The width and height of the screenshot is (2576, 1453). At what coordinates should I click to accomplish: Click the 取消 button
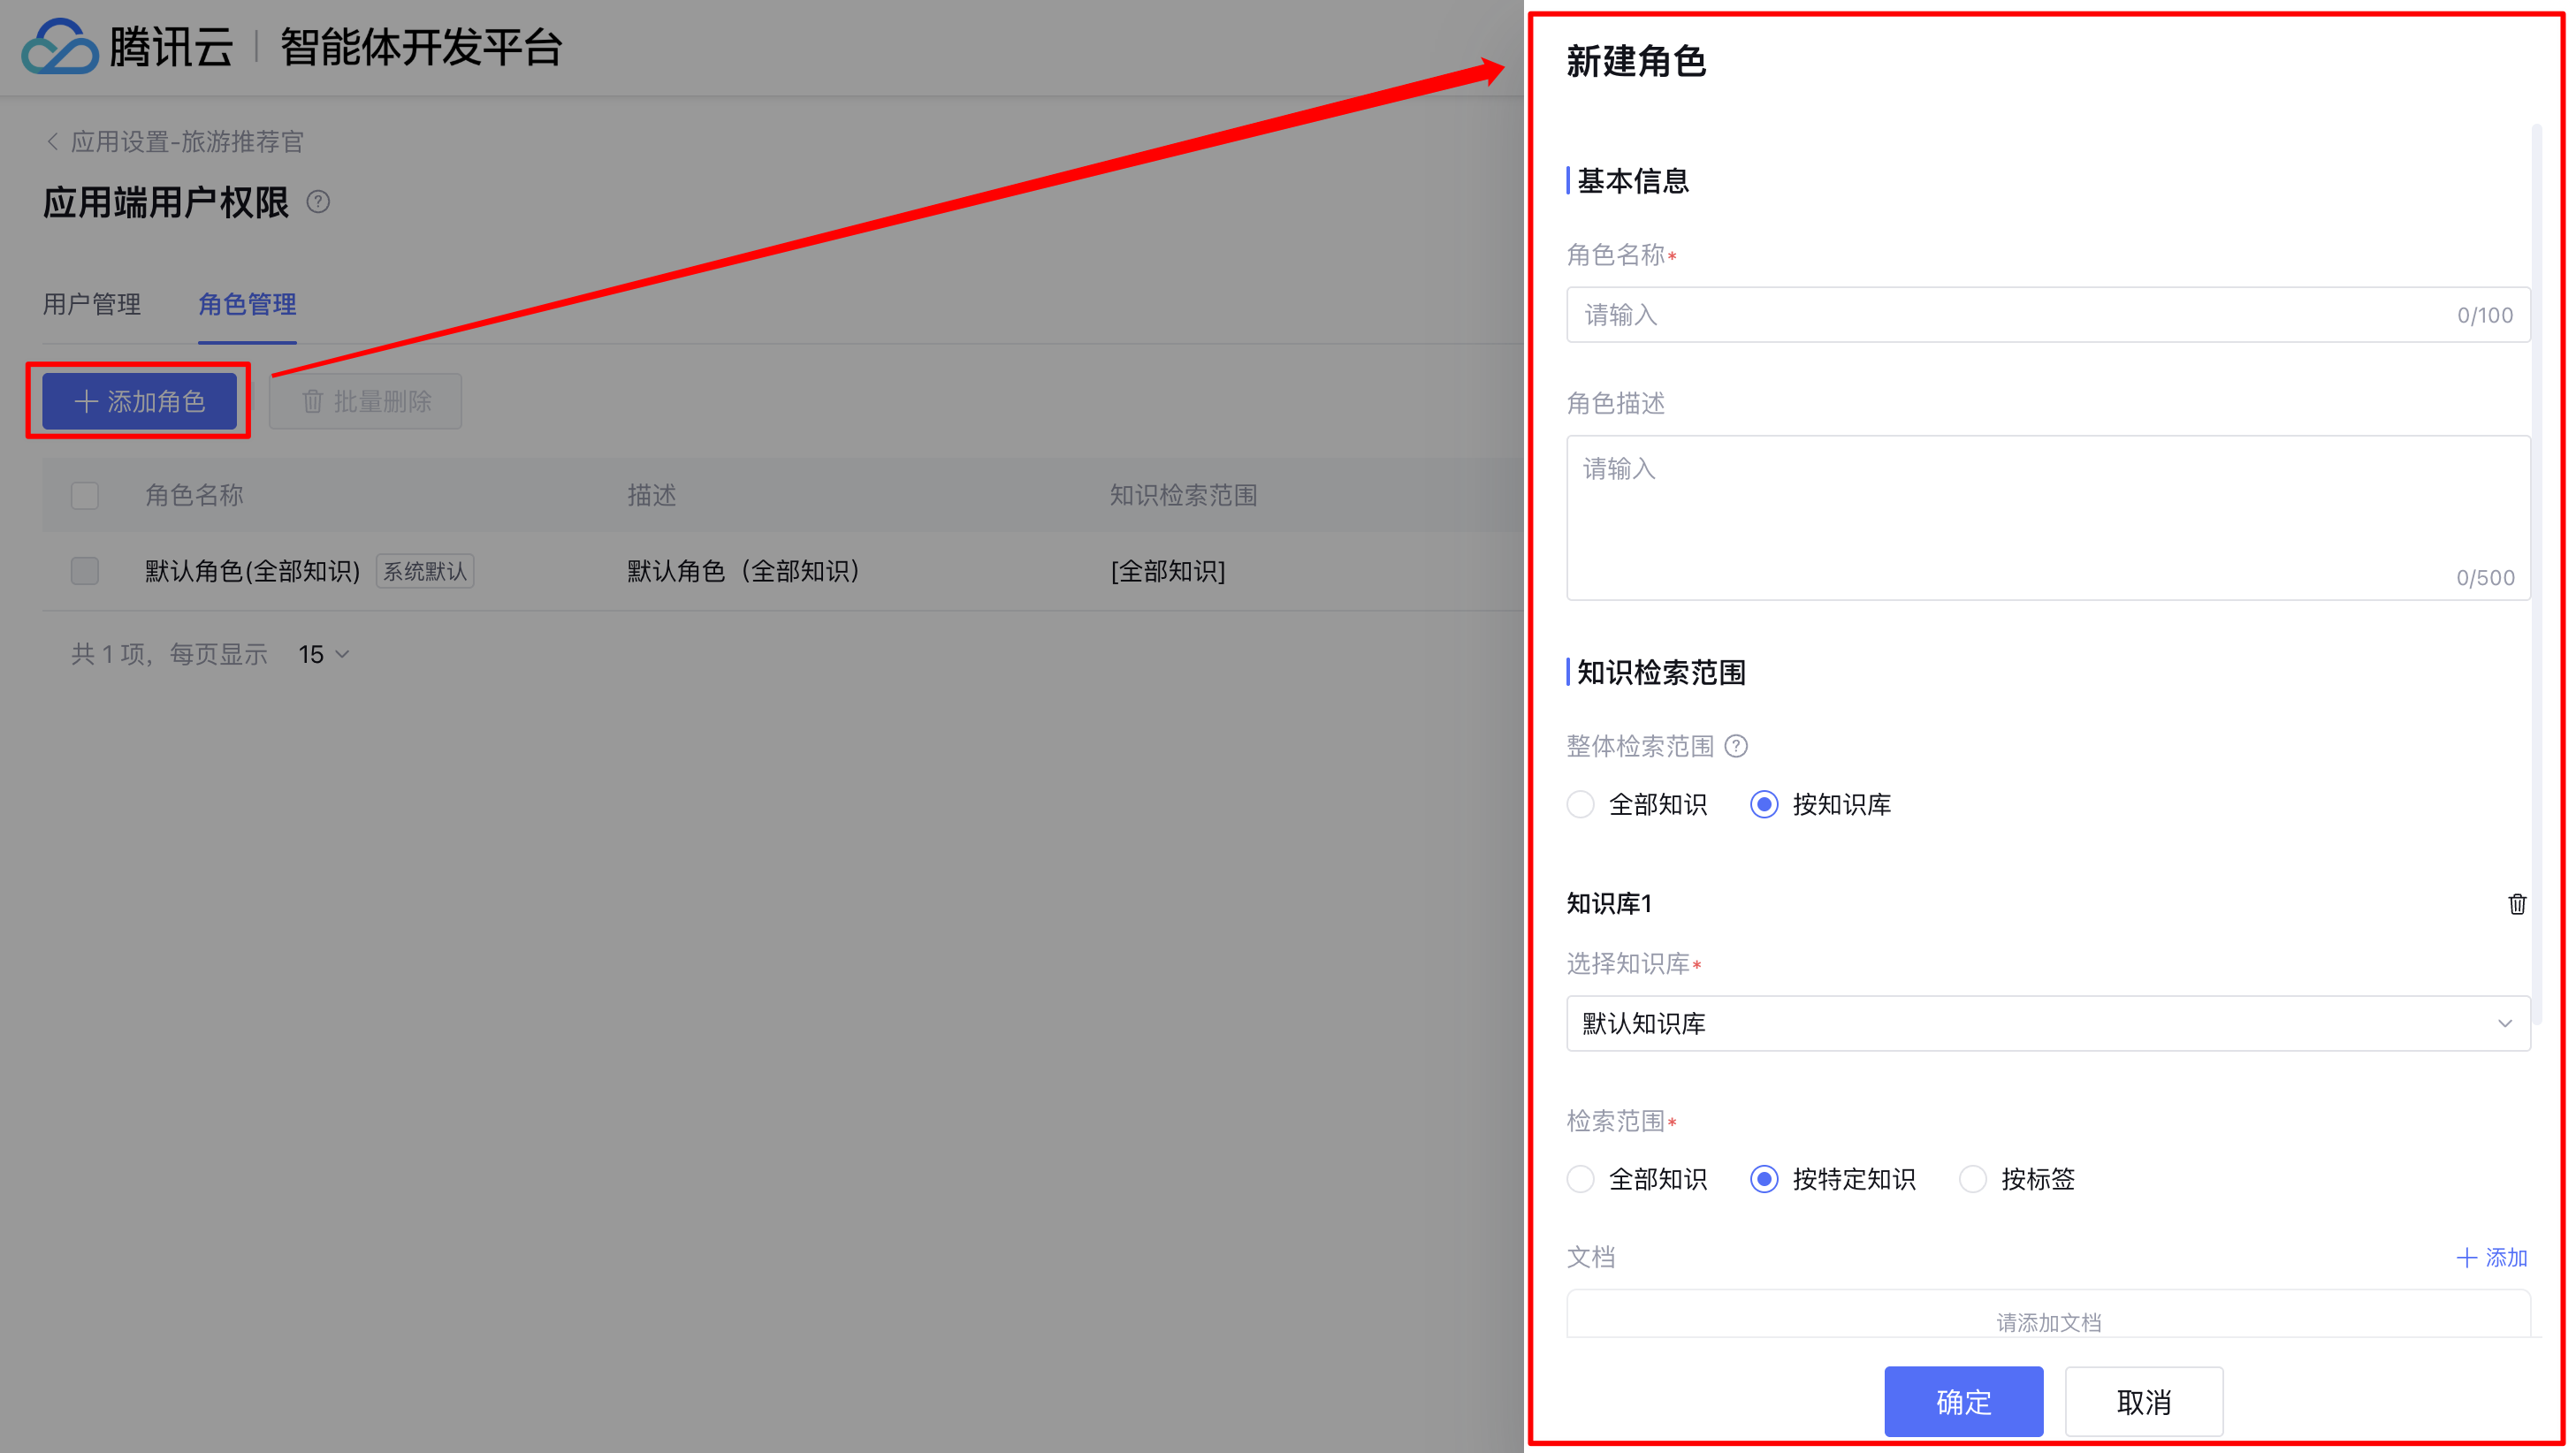click(2143, 1401)
